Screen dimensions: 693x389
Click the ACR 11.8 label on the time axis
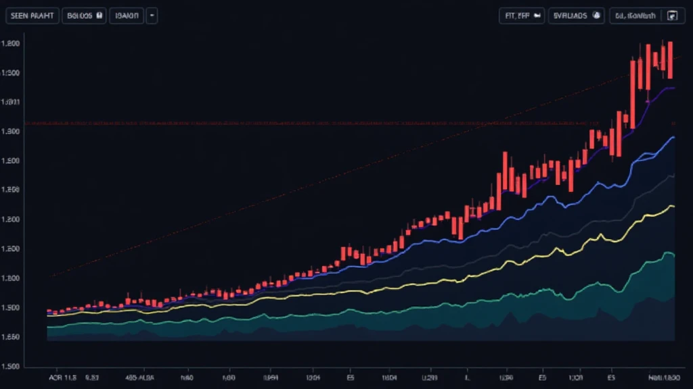pos(61,378)
